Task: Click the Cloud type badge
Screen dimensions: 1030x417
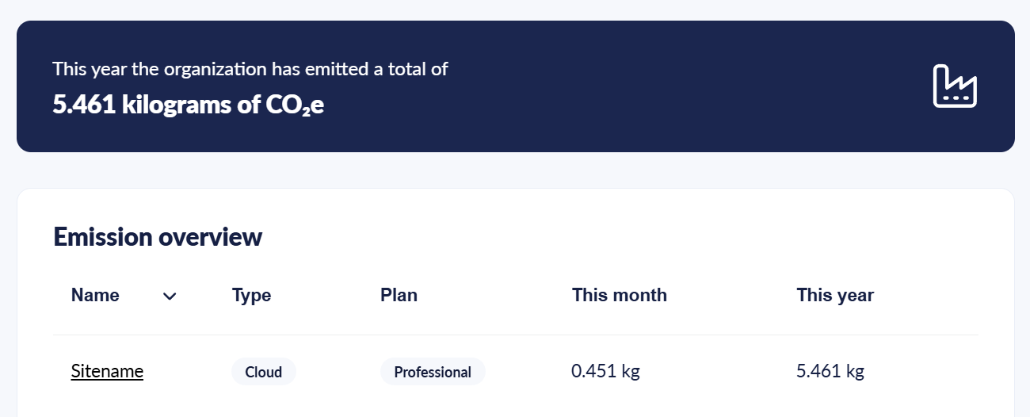Action: point(264,372)
